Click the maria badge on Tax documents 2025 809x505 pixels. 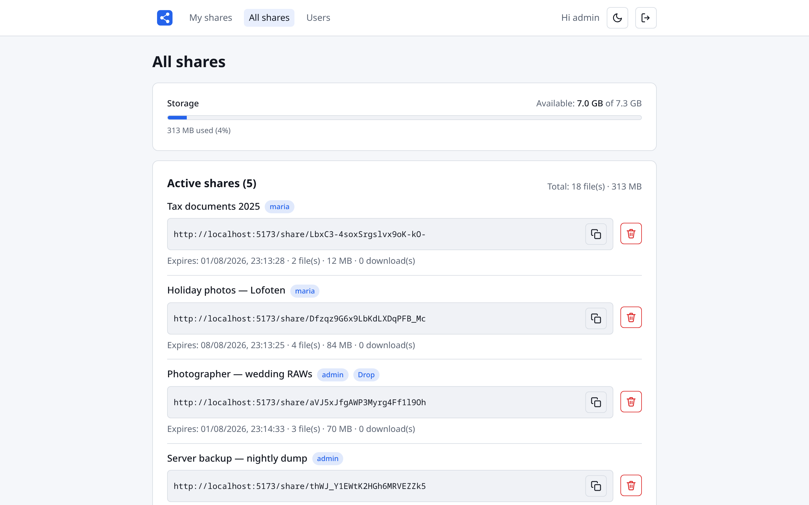280,207
